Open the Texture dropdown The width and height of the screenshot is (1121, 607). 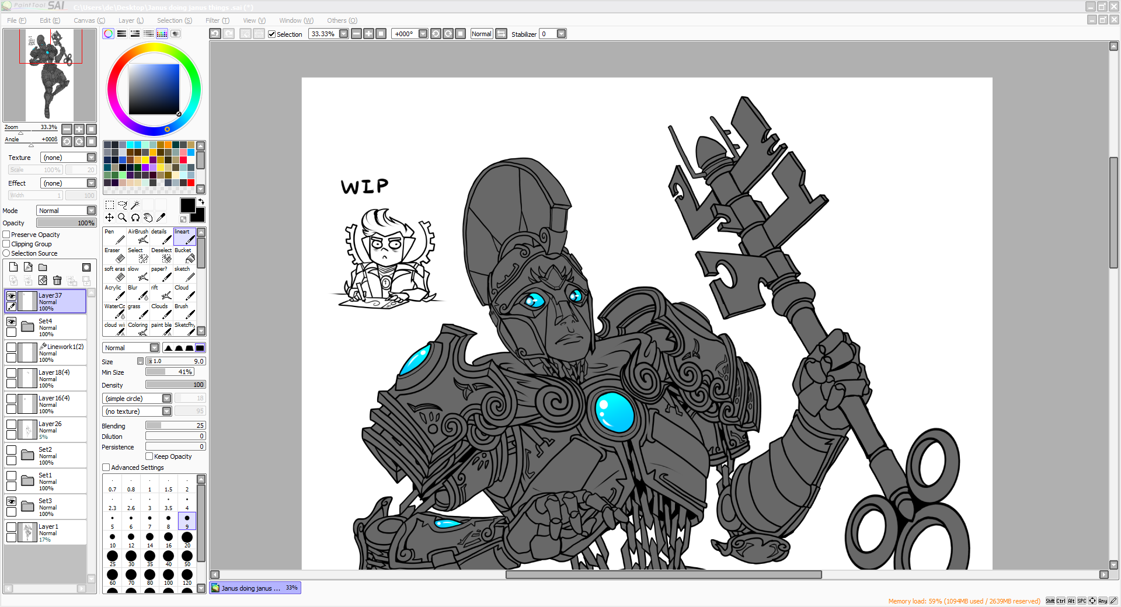point(68,158)
